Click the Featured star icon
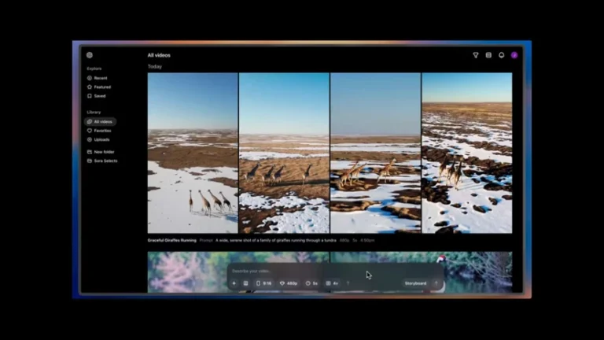Screen dimensions: 604x340 90,87
